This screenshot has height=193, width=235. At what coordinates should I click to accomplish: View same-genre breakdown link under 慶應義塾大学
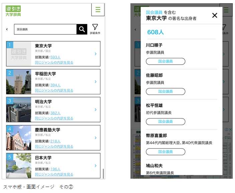[54, 147]
